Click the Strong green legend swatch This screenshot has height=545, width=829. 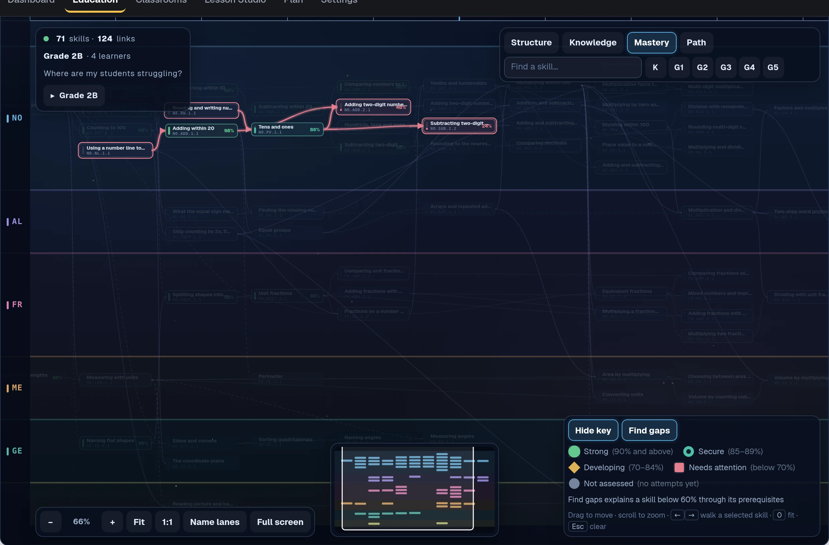[x=574, y=451]
